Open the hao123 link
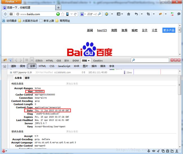183x154 pixels. click(x=102, y=30)
